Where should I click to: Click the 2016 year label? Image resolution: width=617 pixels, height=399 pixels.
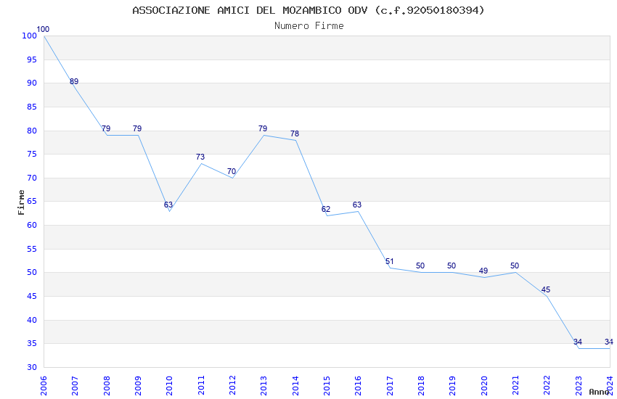tap(359, 386)
